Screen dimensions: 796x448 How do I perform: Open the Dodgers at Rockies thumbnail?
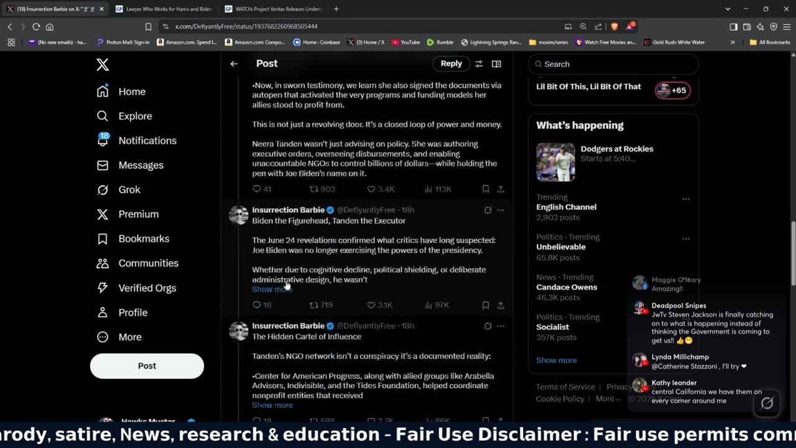555,162
